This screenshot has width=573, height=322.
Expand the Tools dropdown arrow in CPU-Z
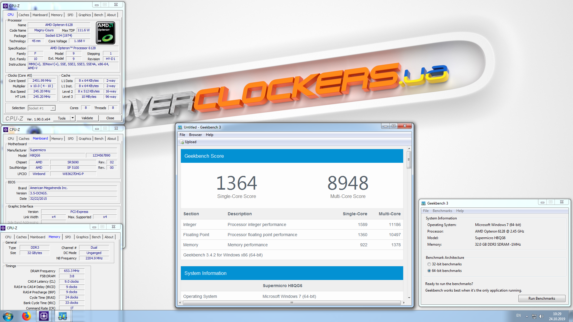tap(73, 118)
